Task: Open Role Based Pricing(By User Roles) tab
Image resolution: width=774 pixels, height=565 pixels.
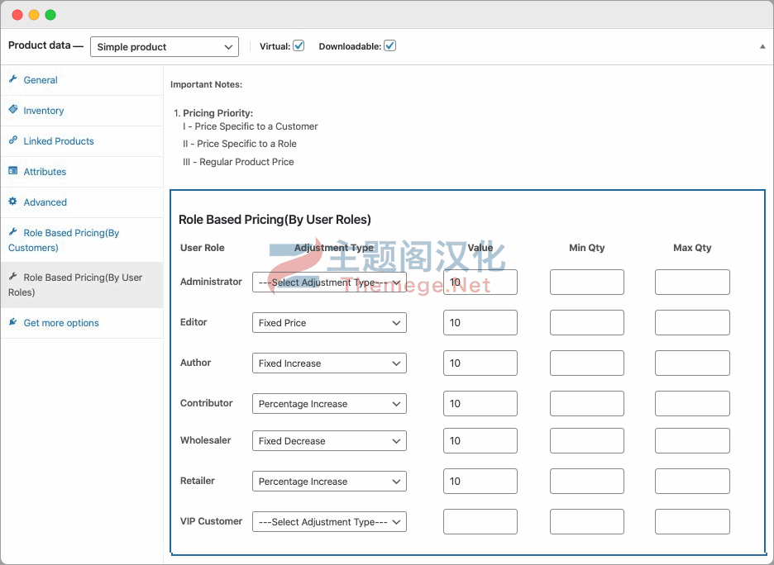Action: (x=82, y=285)
